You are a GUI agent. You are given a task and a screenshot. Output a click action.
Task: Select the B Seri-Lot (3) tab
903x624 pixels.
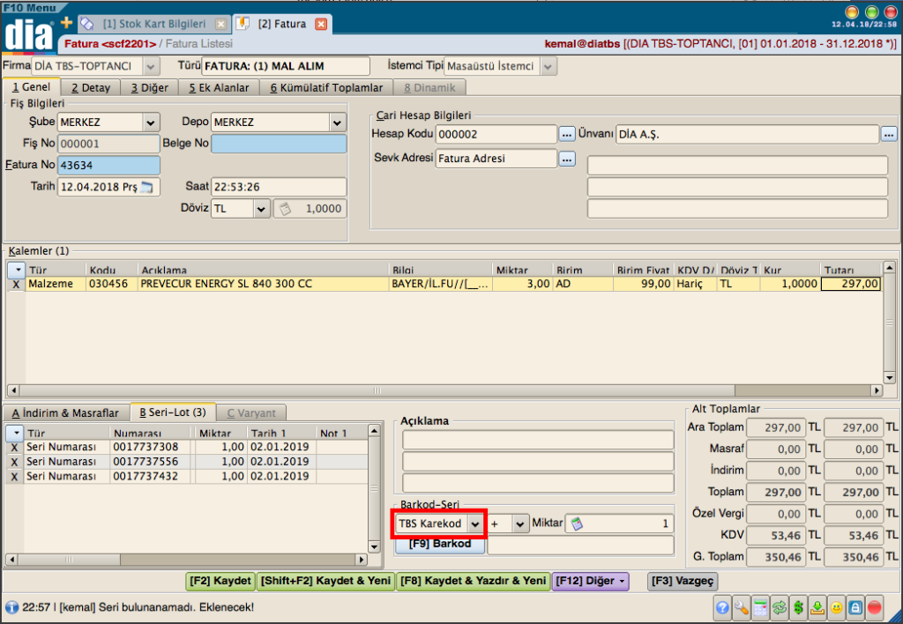click(x=173, y=412)
